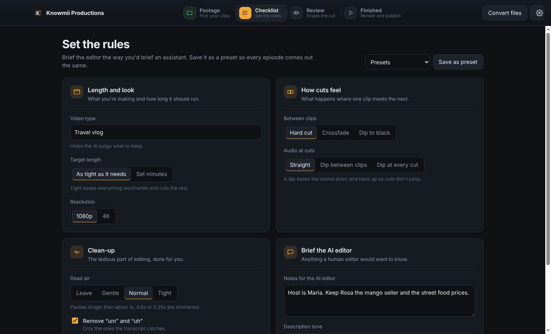The image size is (551, 334).
Task: Click the "Description tone" label
Action: pos(303,327)
